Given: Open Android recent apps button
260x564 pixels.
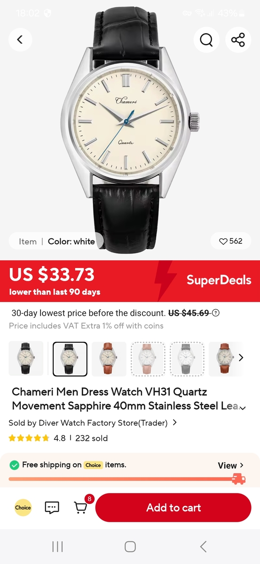Looking at the screenshot, I should click(57, 547).
